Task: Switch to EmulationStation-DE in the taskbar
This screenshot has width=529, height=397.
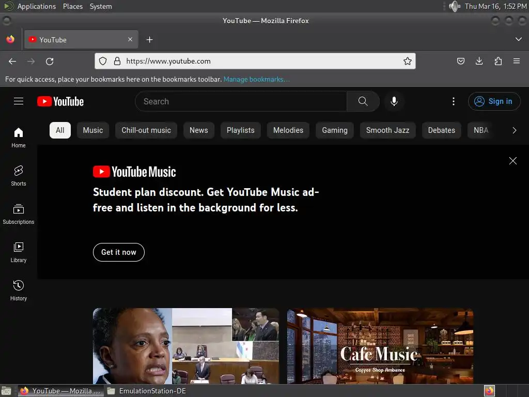Action: 146,391
